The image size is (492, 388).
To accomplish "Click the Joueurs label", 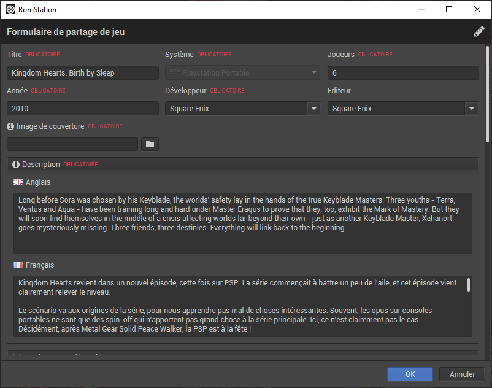I will (x=341, y=54).
